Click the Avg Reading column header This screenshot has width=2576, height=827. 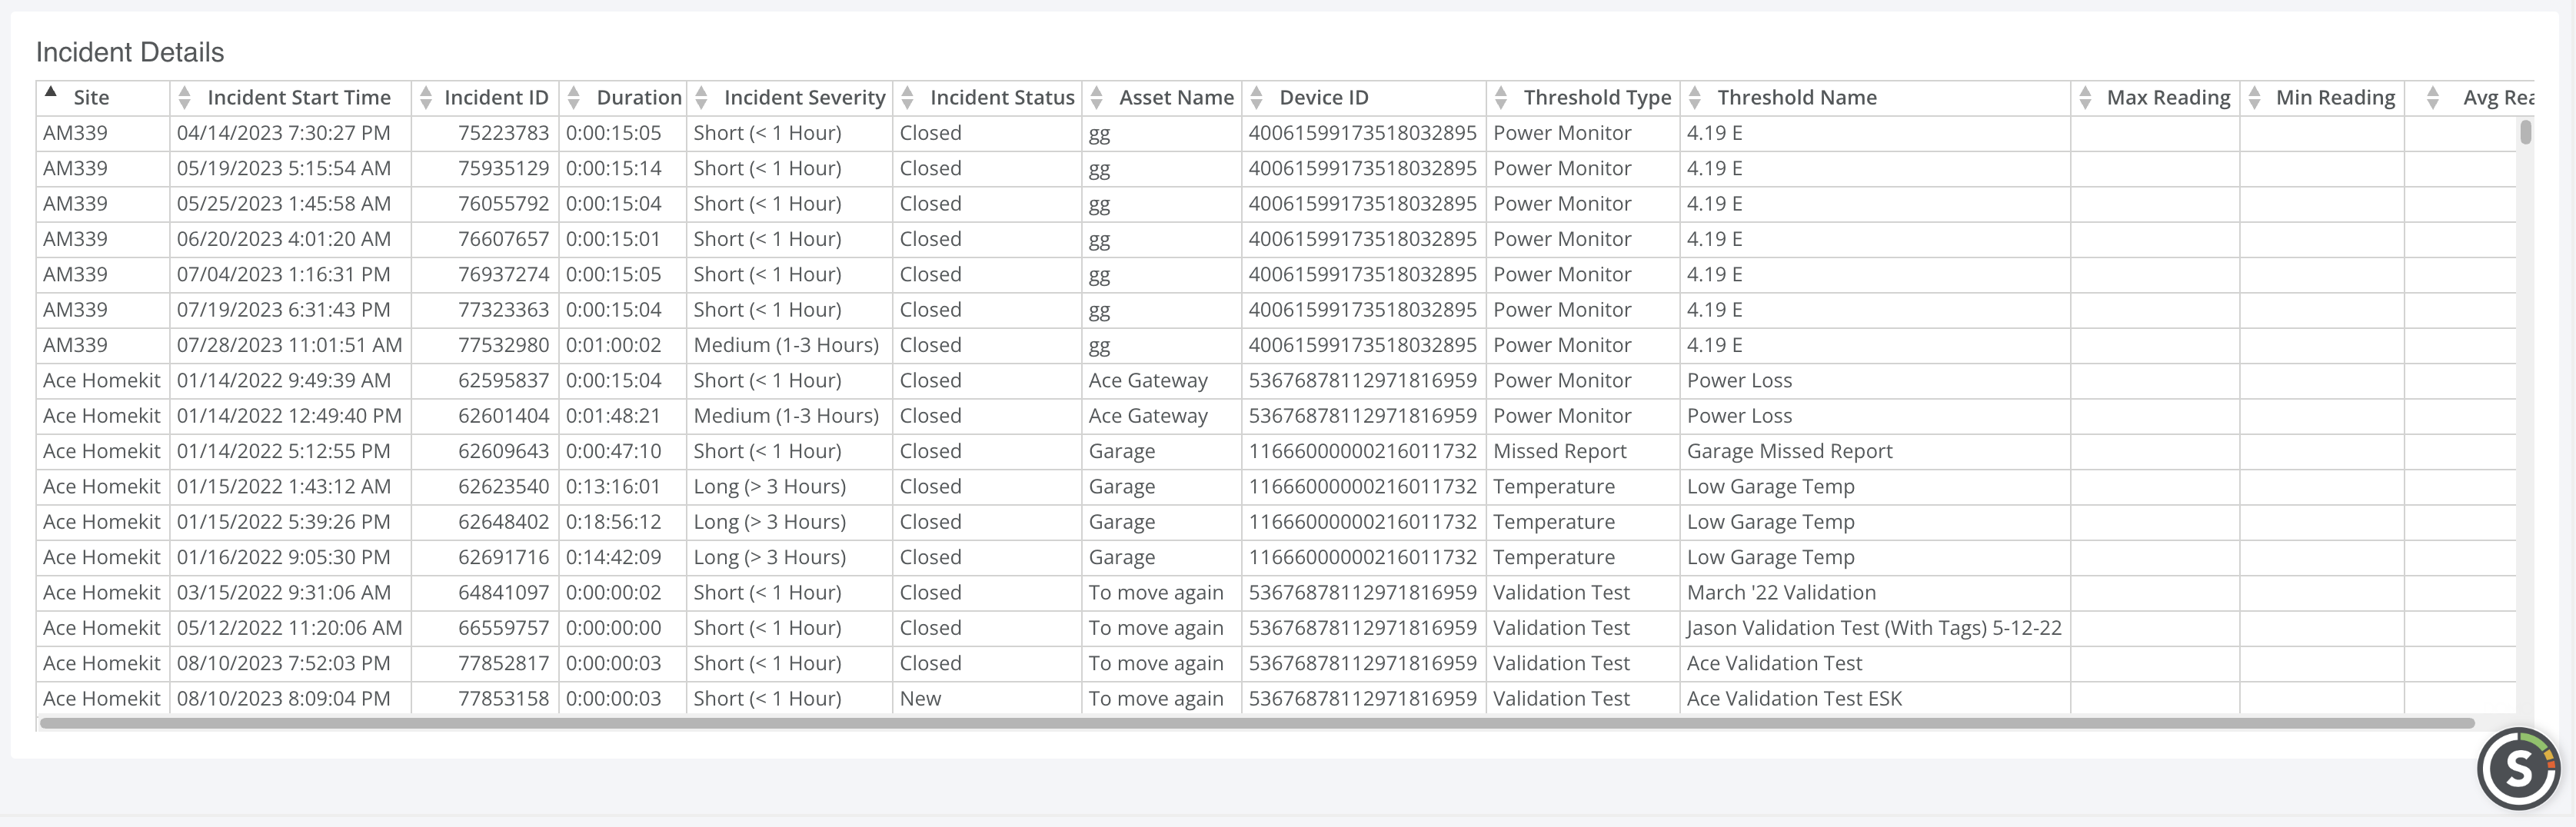pos(2510,97)
